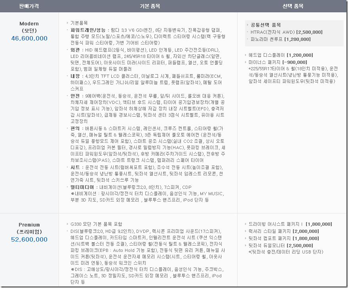
Task: Click the 선택 품목 column header
Action: 293,6
